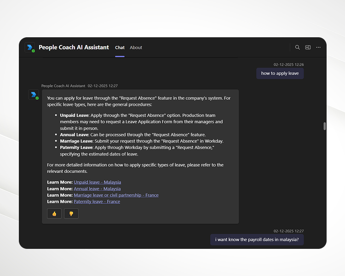345x276 pixels.
Task: Click the People Coach app logo in header
Action: pos(30,47)
